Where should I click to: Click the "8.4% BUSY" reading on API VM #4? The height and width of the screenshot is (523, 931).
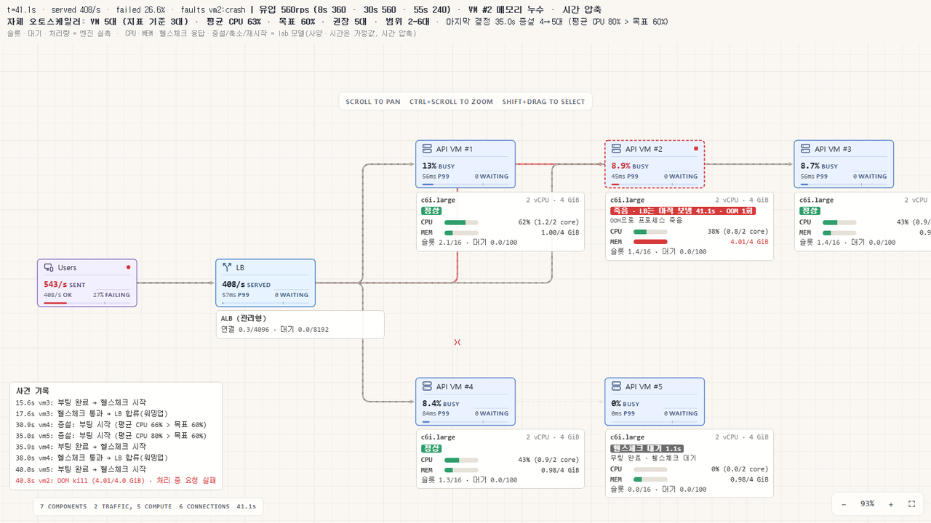pos(441,403)
